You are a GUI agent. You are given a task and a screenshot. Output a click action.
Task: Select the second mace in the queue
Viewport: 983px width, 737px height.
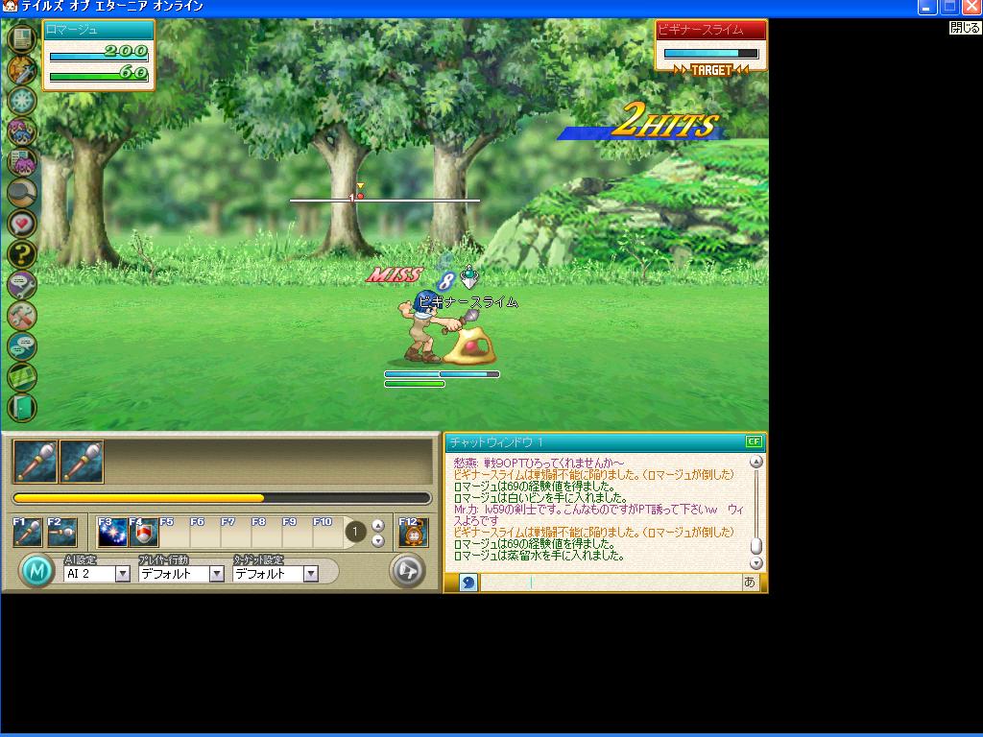click(83, 462)
